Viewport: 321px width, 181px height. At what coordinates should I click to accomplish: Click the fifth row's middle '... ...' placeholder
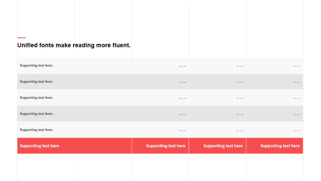(239, 130)
